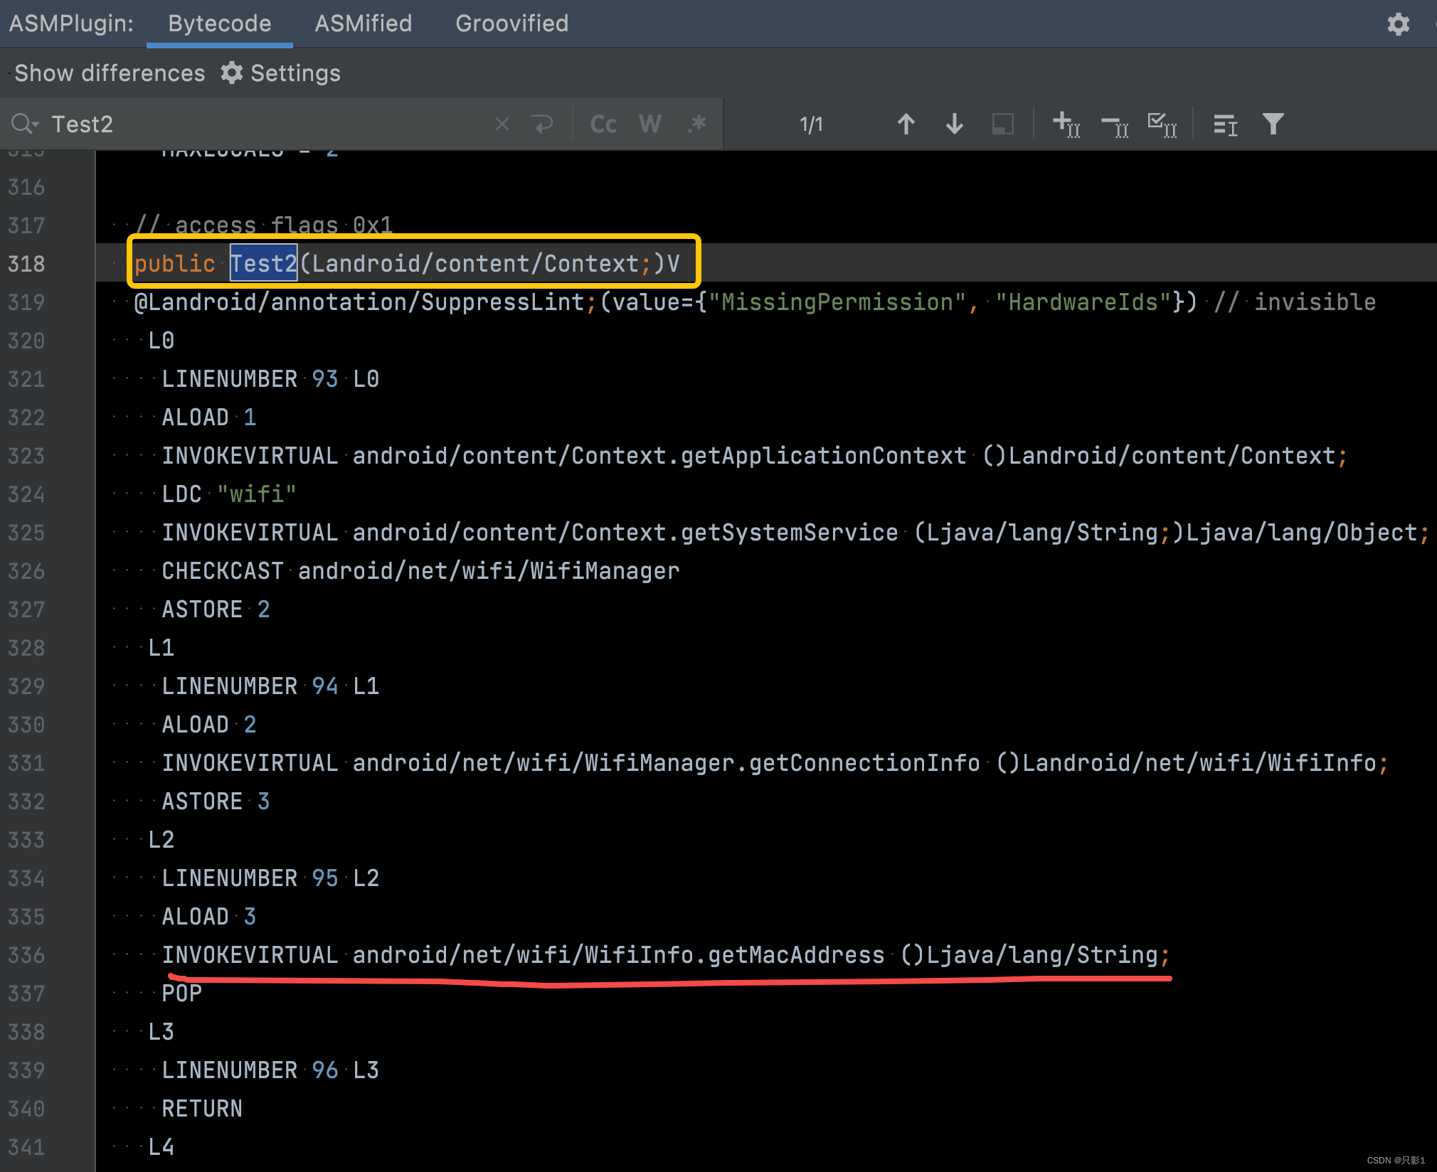Click the new line search icon
1437x1172 pixels.
point(543,124)
